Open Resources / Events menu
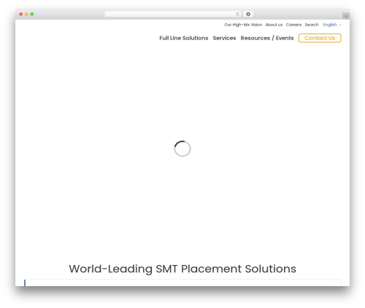Screen dimensions: 365x308 pos(267,38)
